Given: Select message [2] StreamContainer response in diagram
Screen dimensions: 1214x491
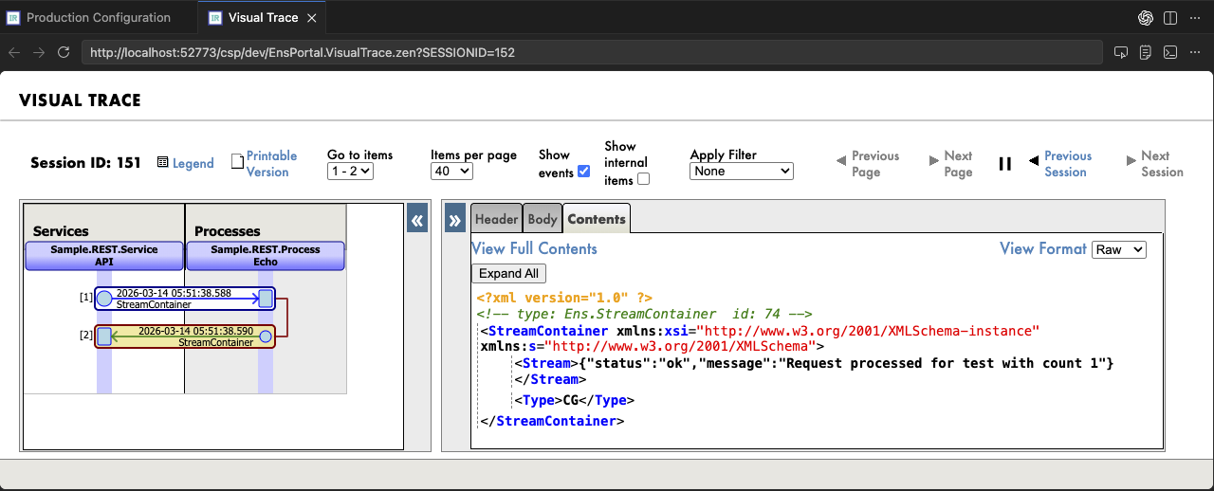Looking at the screenshot, I should (185, 336).
